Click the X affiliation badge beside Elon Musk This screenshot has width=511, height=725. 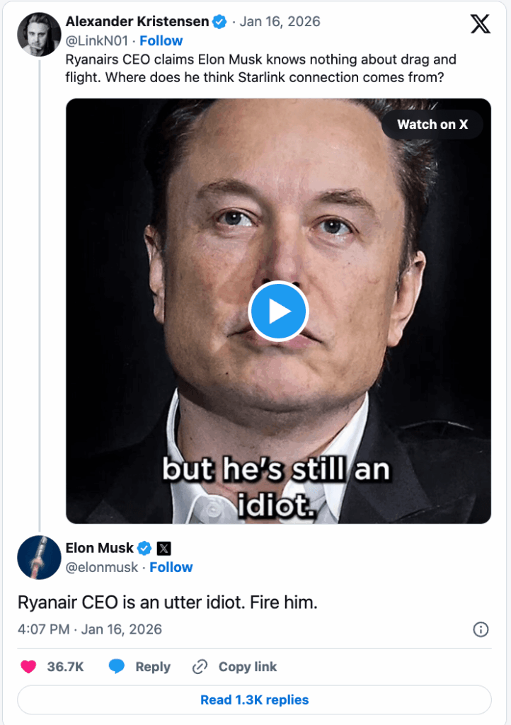click(163, 548)
